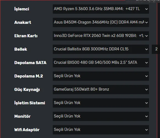
Task: Open the Ekran Kartı graphics card dropdown
Action: coord(101,36)
